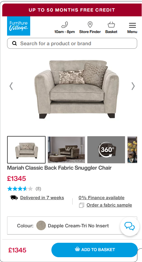
Task: Click the star rating reviews
Action: pyautogui.click(x=24, y=189)
